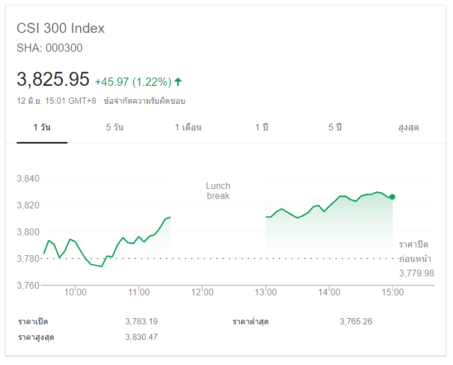Switch to the 5 วัน tab

[x=115, y=128]
